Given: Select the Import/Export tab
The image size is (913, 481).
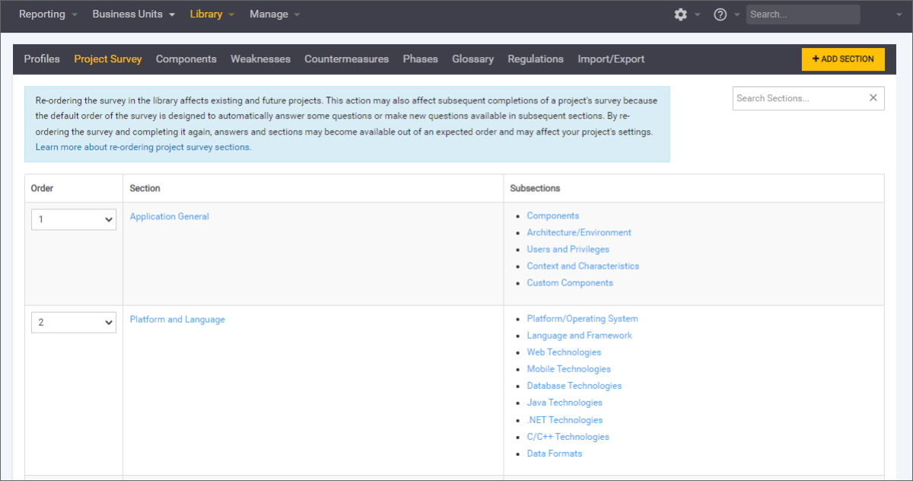Looking at the screenshot, I should [611, 59].
